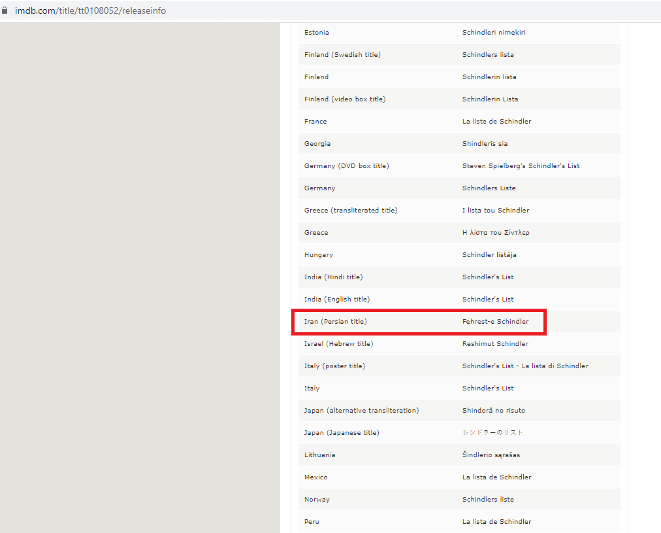Viewport: 661px width, 533px height.
Task: Select 'Schindlerin Lista' video box title
Action: (490, 99)
